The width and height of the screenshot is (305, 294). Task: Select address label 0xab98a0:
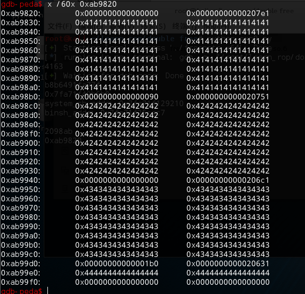point(21,88)
